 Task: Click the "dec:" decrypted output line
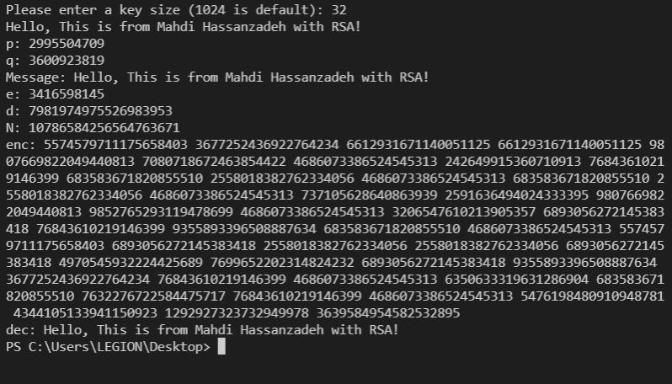pyautogui.click(x=202, y=329)
